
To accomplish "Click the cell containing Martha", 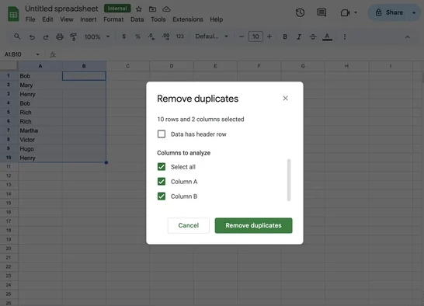I will point(40,130).
